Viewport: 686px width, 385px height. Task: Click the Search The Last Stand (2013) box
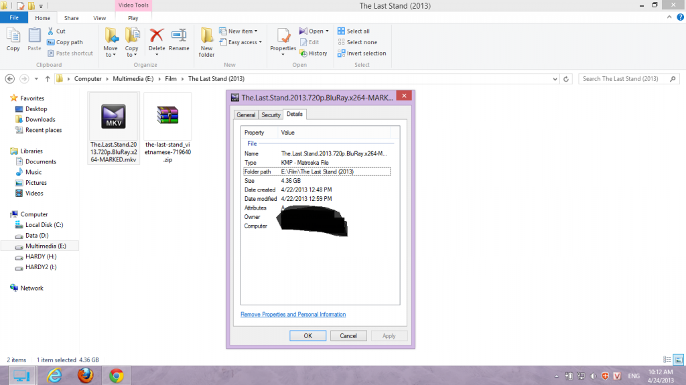[x=629, y=79]
